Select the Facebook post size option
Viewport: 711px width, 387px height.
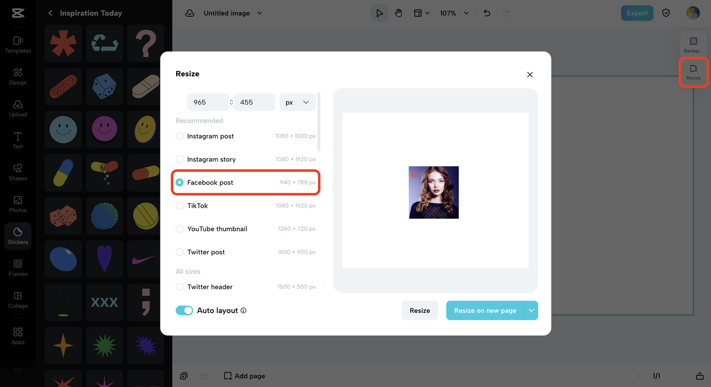tap(246, 183)
